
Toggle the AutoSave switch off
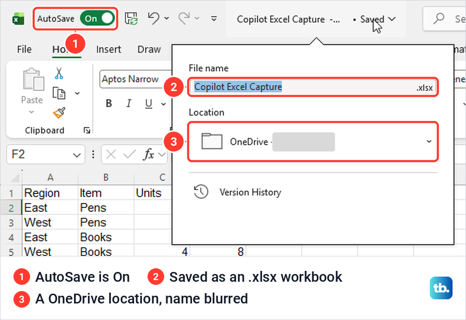click(97, 19)
